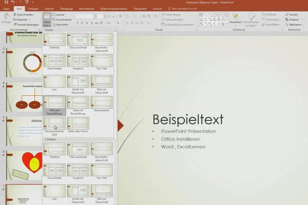Click the Kopieren command
This screenshot has width=308, height=205.
(x=20, y=19)
